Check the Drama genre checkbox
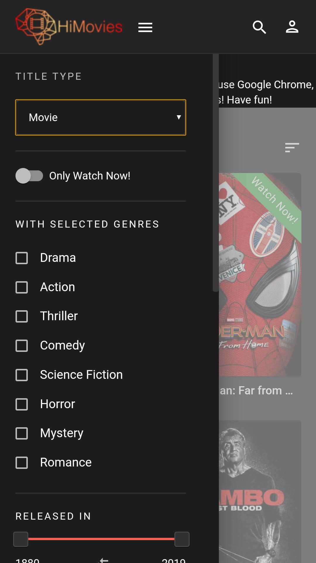The width and height of the screenshot is (316, 563). (x=22, y=258)
